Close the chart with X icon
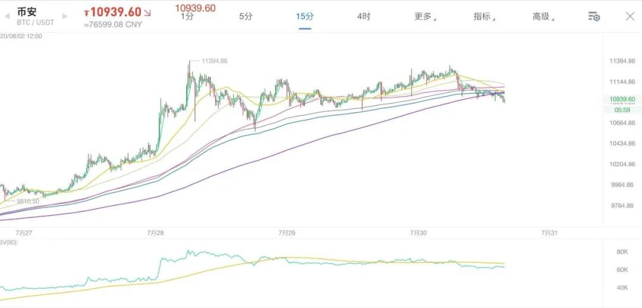 [630, 16]
